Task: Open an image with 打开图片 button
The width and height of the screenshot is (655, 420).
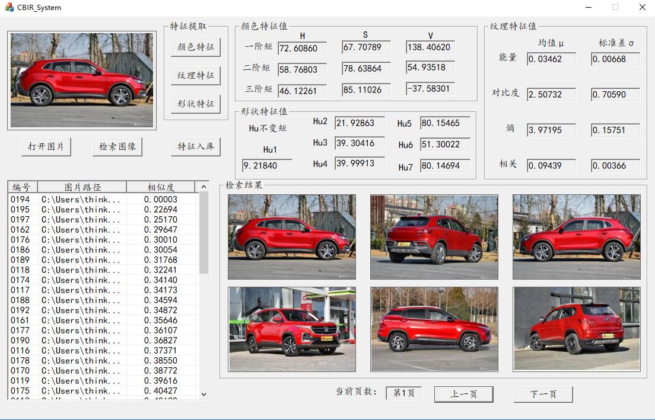Action: pyautogui.click(x=46, y=147)
